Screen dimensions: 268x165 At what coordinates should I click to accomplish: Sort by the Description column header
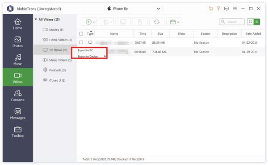(x=230, y=33)
